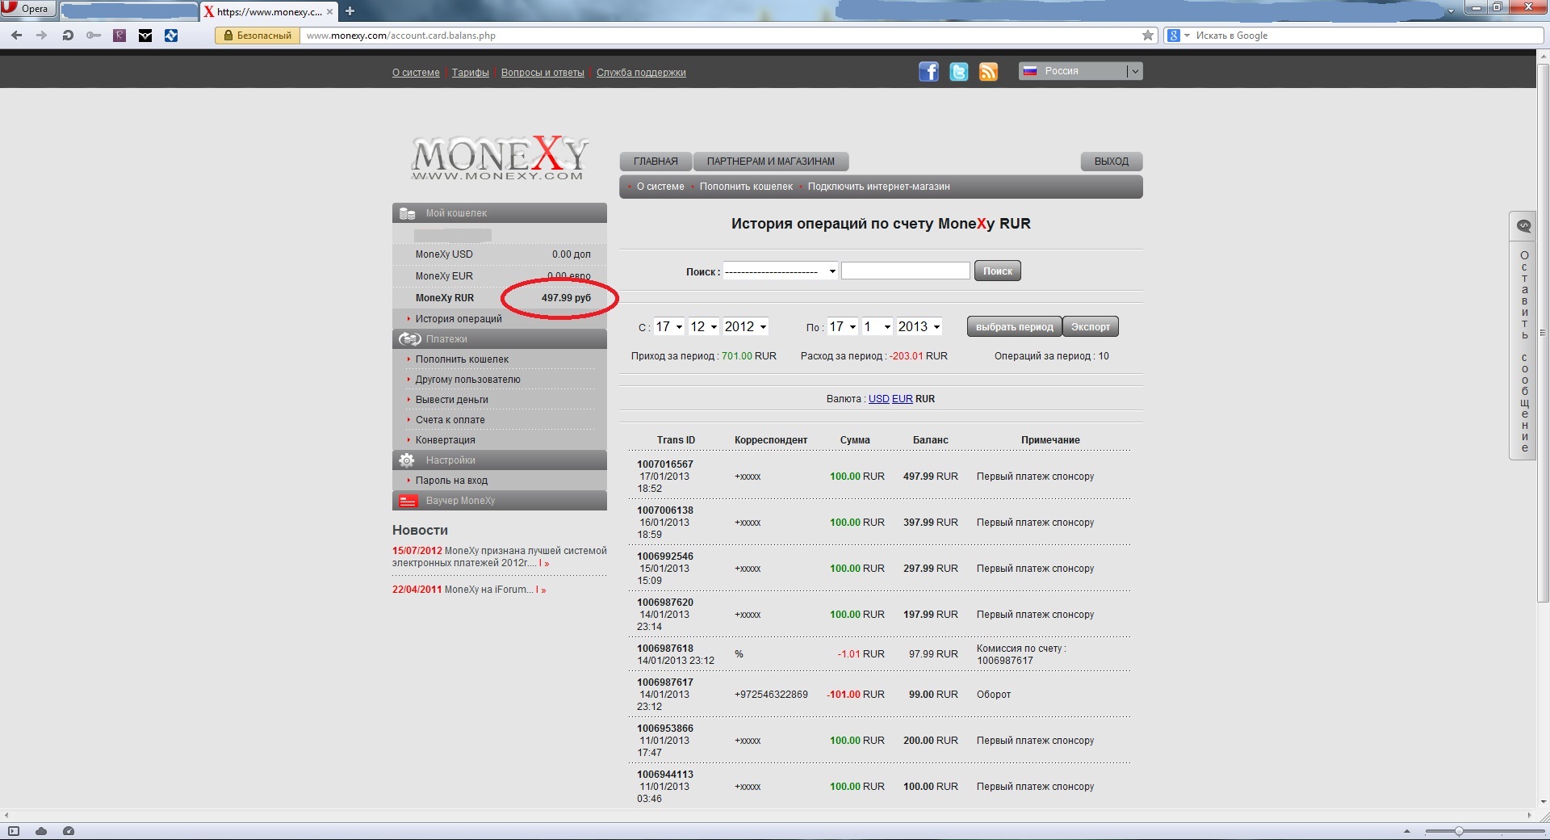
Task: Switch currency to USD link
Action: click(878, 399)
